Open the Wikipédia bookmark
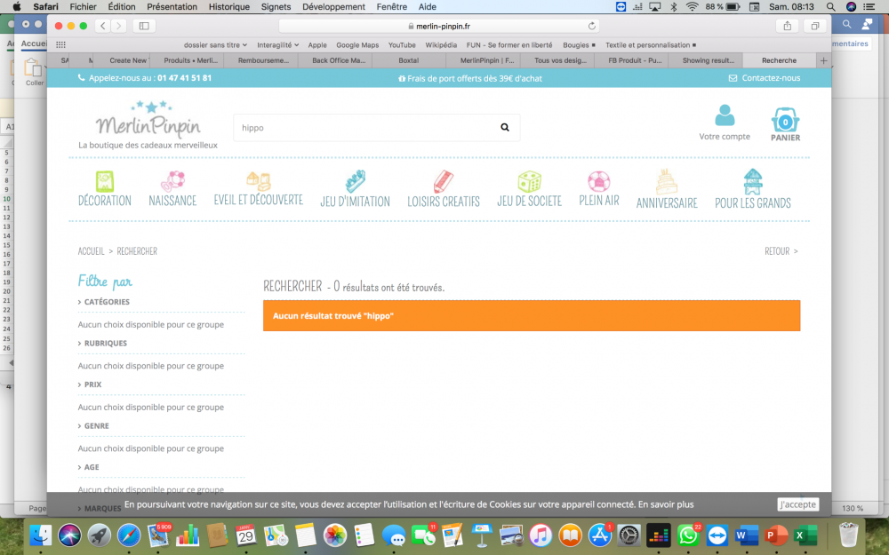This screenshot has width=889, height=555. [x=441, y=44]
